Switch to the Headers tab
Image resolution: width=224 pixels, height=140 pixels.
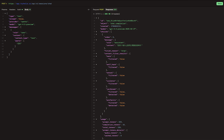[x=12, y=9]
